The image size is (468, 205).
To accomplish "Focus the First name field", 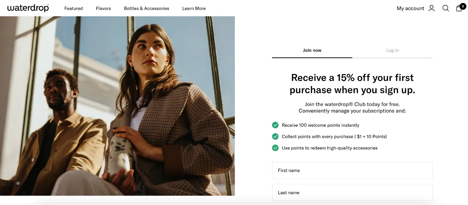I will [352, 170].
